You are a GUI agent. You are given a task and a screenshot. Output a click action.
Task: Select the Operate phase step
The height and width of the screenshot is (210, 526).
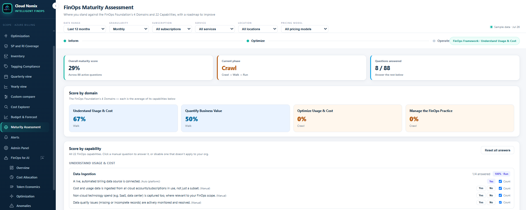pyautogui.click(x=441, y=41)
